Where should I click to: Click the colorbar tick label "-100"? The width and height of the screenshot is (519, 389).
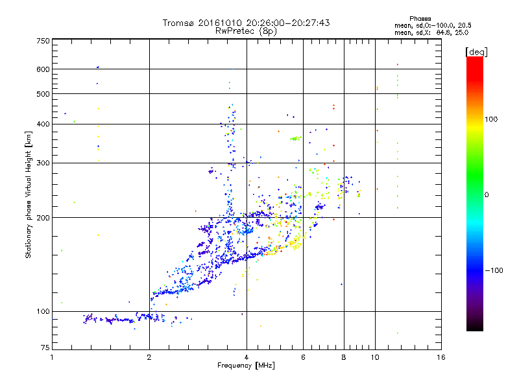494,270
